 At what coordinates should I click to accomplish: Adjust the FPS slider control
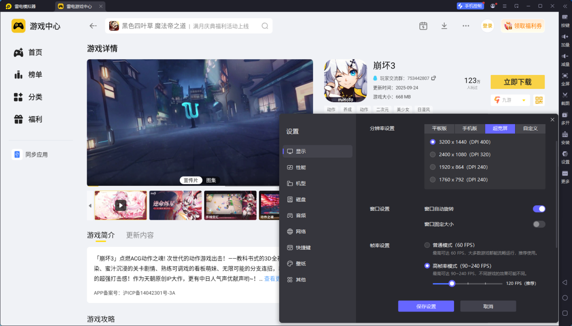[x=452, y=284]
